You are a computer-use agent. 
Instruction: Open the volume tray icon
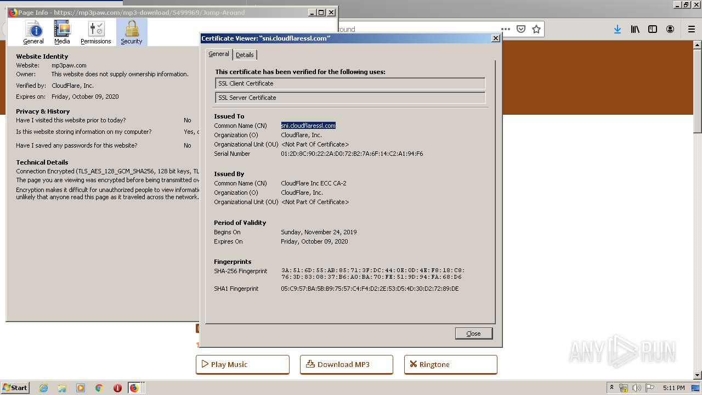pyautogui.click(x=637, y=388)
